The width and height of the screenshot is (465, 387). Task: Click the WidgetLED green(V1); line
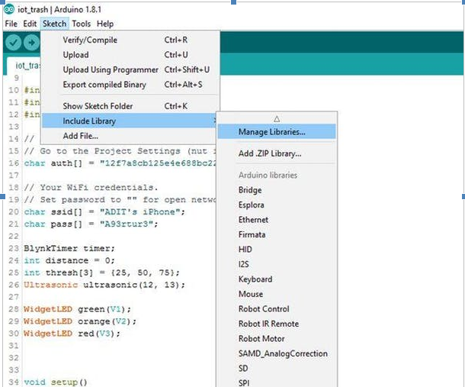click(77, 309)
